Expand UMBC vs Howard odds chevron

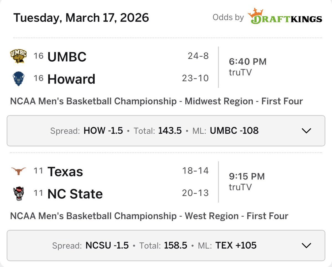pyautogui.click(x=307, y=131)
